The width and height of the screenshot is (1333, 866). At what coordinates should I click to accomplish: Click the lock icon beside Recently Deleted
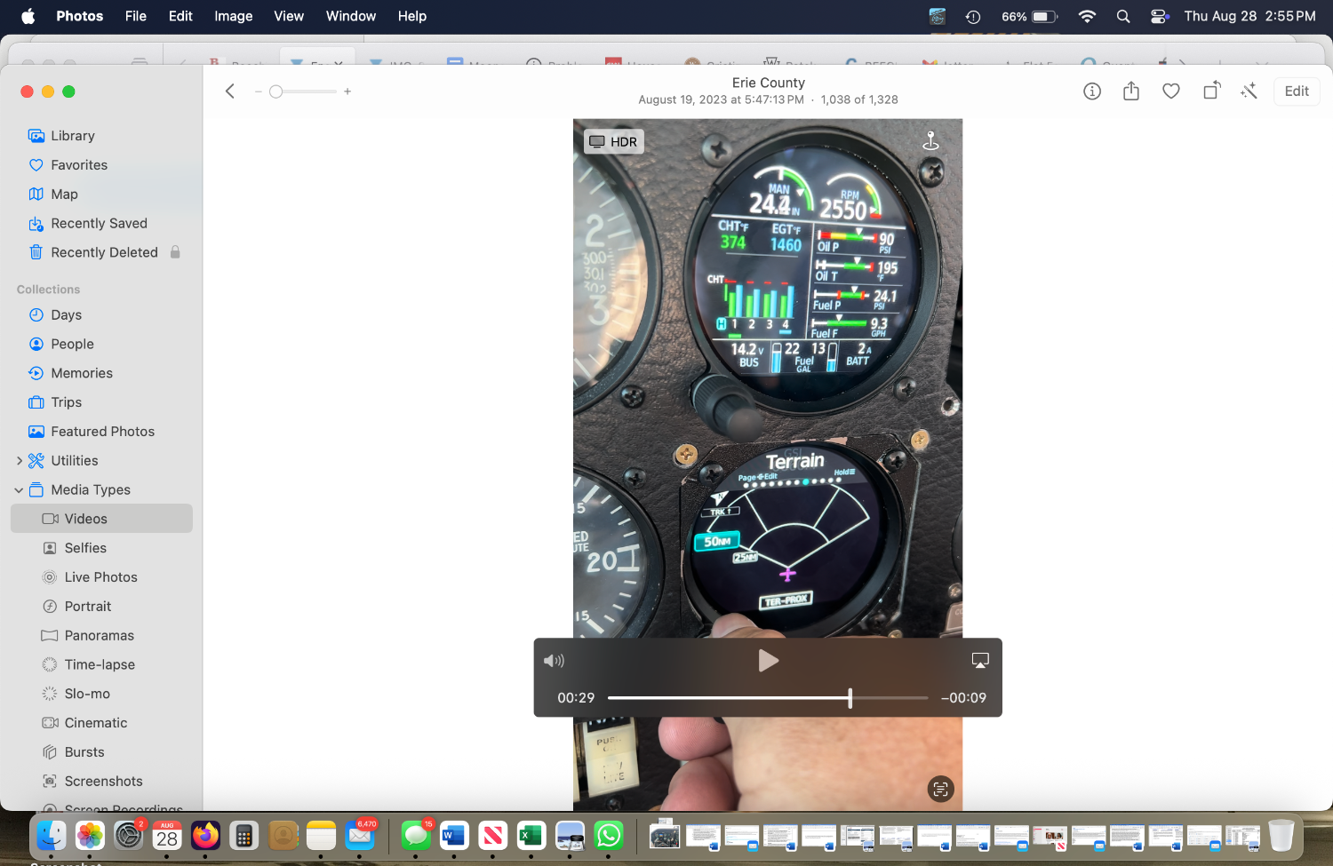(x=176, y=252)
